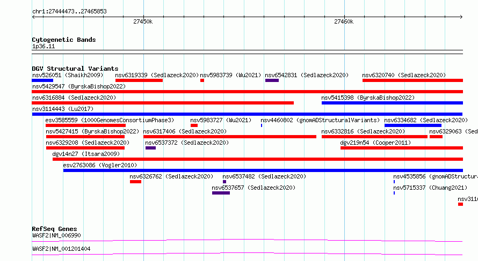
Task: Open nsv5983727 (Wu2021) label
Action: 221,120
